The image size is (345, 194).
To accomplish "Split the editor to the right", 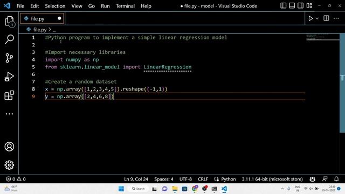I will click(x=326, y=18).
